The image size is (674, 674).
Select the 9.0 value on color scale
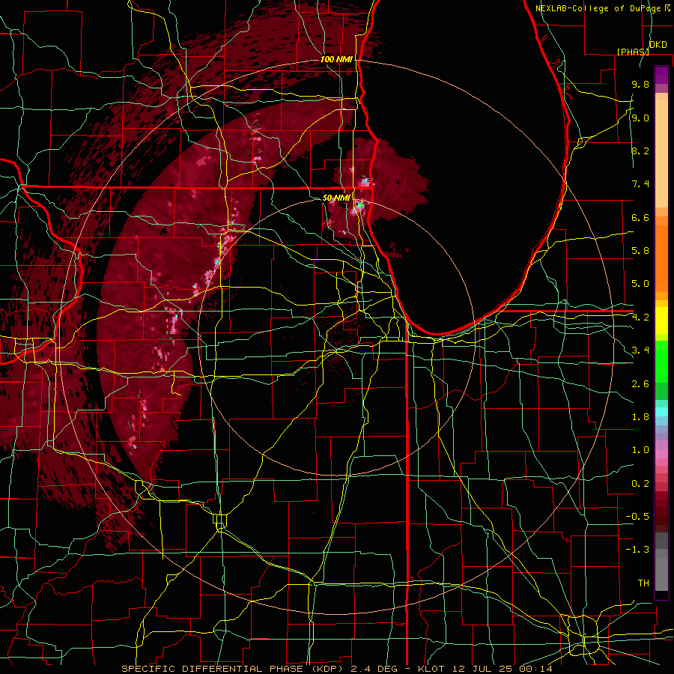pos(640,118)
